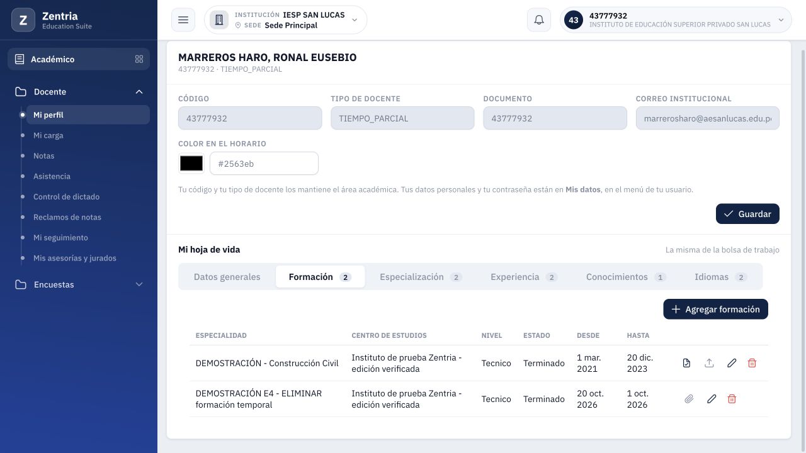Click the institution building icon

tap(219, 20)
